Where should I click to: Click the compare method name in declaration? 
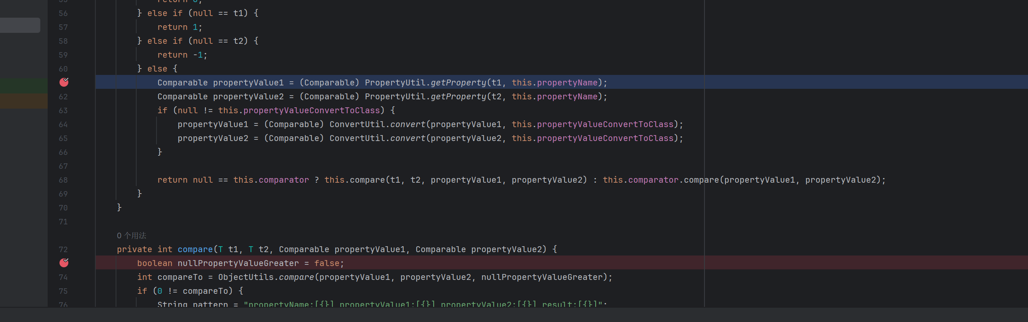point(195,249)
